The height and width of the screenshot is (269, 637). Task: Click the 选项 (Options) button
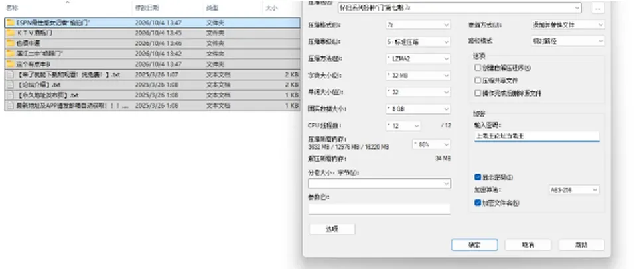click(332, 229)
